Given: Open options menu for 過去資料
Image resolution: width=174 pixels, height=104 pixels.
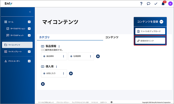Looking at the screenshot, I should [x=63, y=56].
